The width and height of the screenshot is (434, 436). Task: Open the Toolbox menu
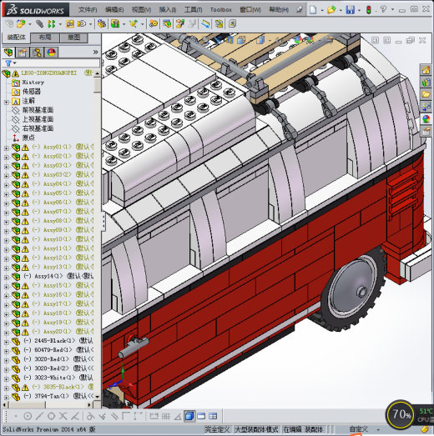click(x=221, y=10)
